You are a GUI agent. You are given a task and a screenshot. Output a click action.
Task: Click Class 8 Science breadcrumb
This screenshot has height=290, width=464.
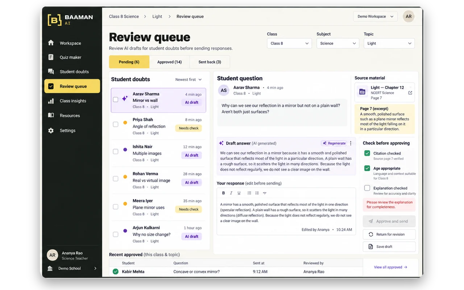(x=124, y=16)
